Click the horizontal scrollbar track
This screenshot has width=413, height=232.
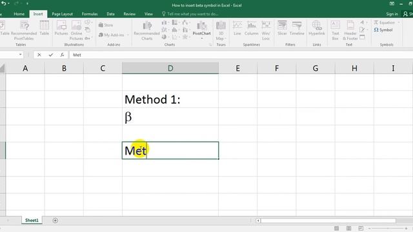(328, 220)
